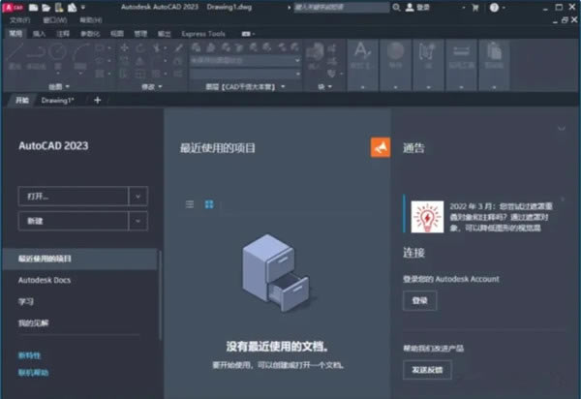
Task: Expand the 图层 panel arrow
Action: tap(283, 87)
